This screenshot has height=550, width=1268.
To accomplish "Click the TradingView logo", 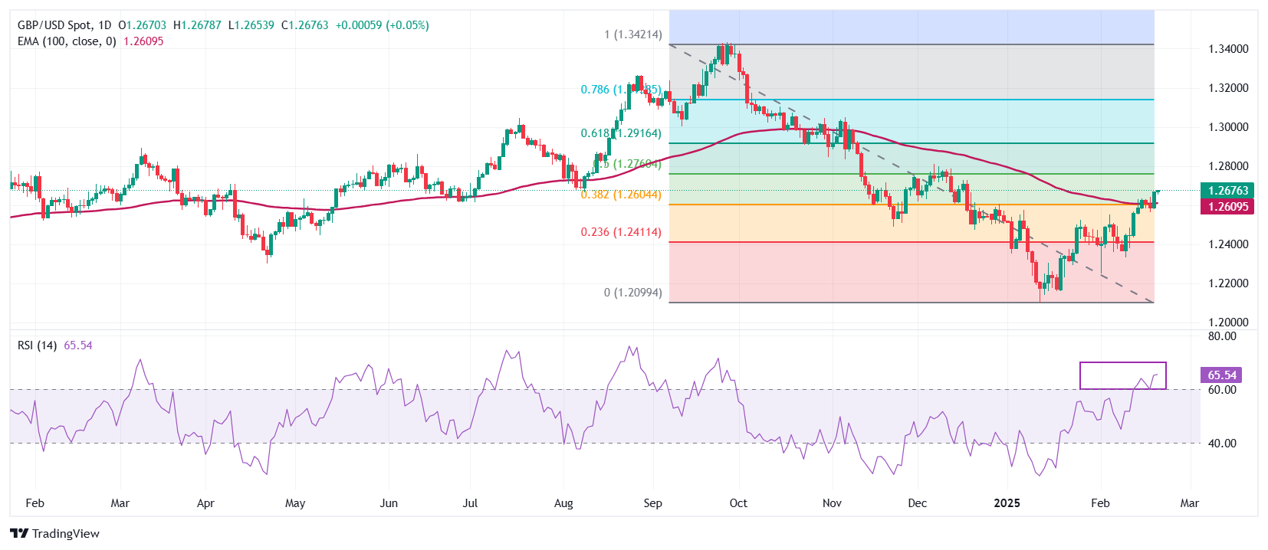I will (x=54, y=533).
